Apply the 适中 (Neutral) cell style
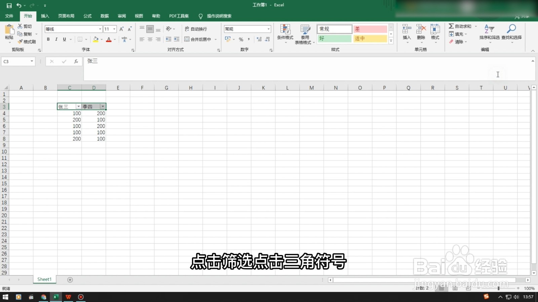 [370, 39]
